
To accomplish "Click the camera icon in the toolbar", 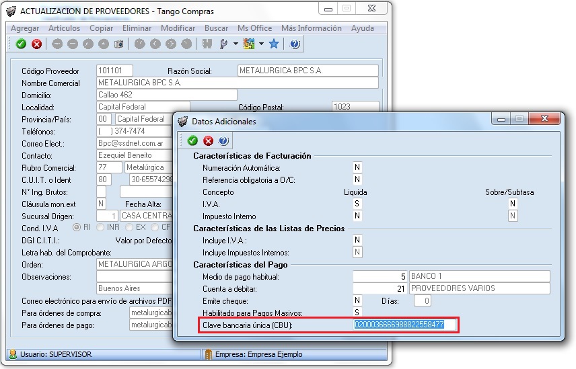I will coord(118,44).
